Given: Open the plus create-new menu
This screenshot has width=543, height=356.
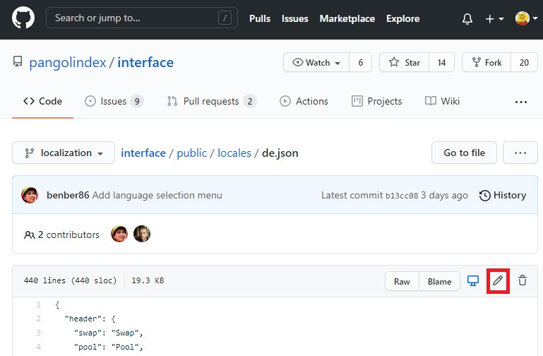Looking at the screenshot, I should [494, 18].
